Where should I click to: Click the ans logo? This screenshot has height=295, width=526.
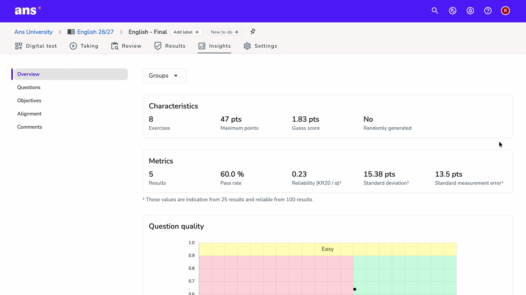tap(28, 11)
